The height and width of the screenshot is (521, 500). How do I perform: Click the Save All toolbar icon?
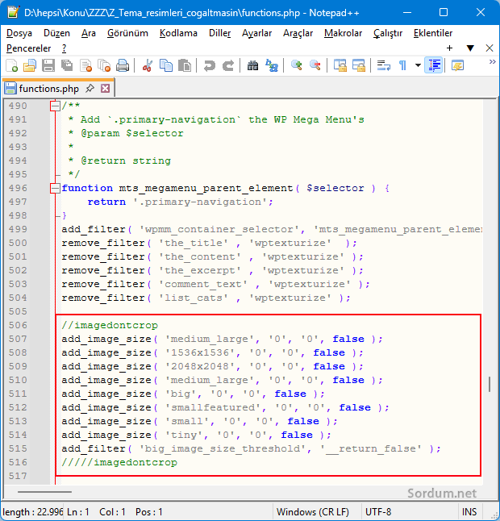tap(67, 65)
